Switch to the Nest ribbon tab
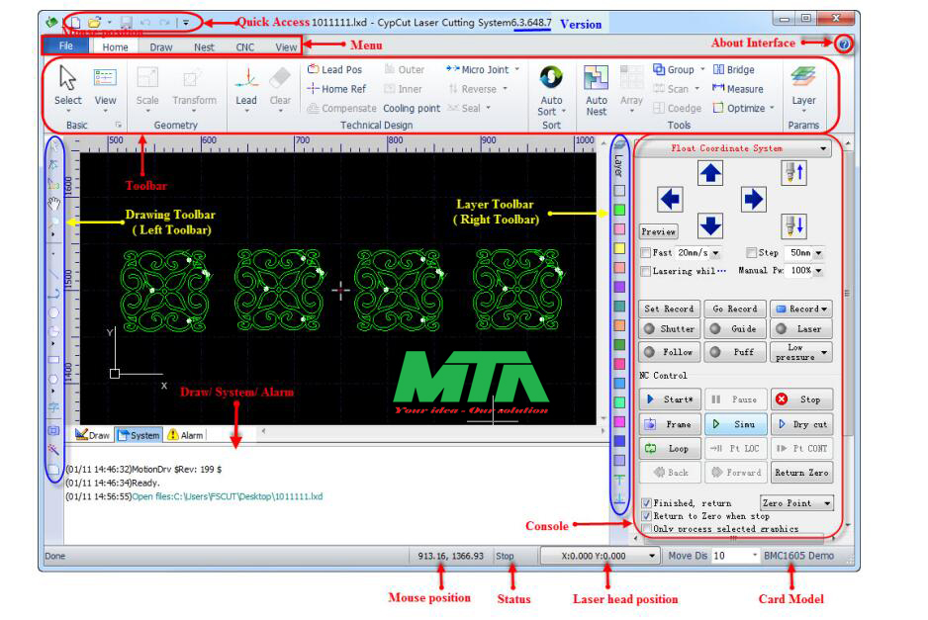 (x=204, y=46)
